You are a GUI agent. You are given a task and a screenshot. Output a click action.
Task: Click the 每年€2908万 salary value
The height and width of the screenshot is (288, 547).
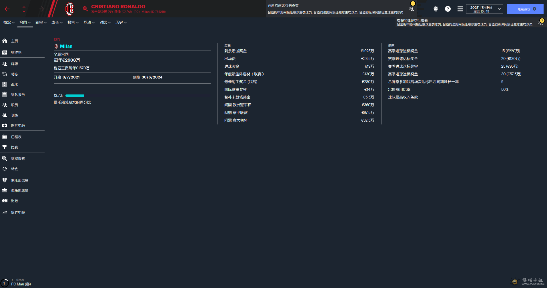point(67,60)
